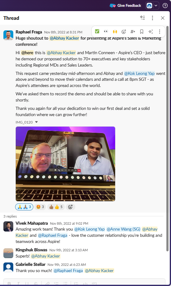Open the add reaction picker in toolbar
The width and height of the screenshot is (171, 286).
124,32
